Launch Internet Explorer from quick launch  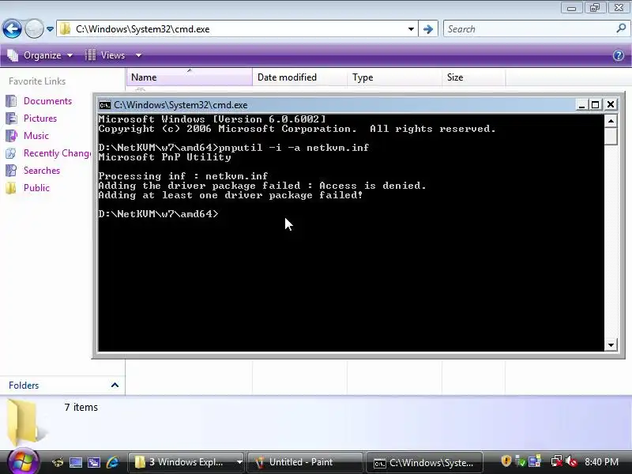coord(112,462)
